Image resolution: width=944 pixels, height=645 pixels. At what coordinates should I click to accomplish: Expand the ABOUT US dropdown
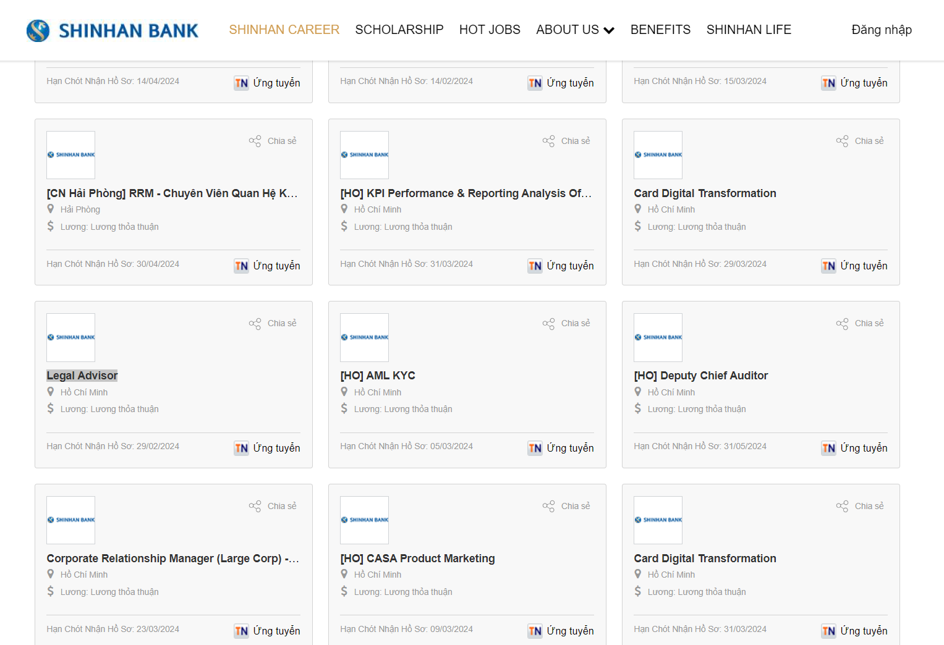tap(575, 30)
